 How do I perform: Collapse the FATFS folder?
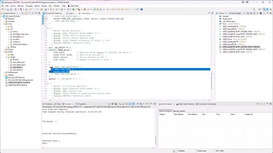click(x=4, y=52)
